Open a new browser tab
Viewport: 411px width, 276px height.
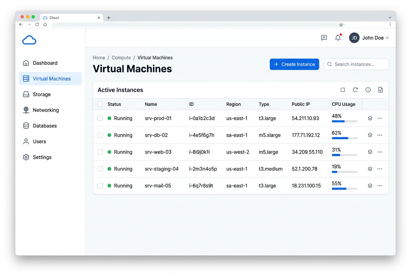pyautogui.click(x=109, y=18)
